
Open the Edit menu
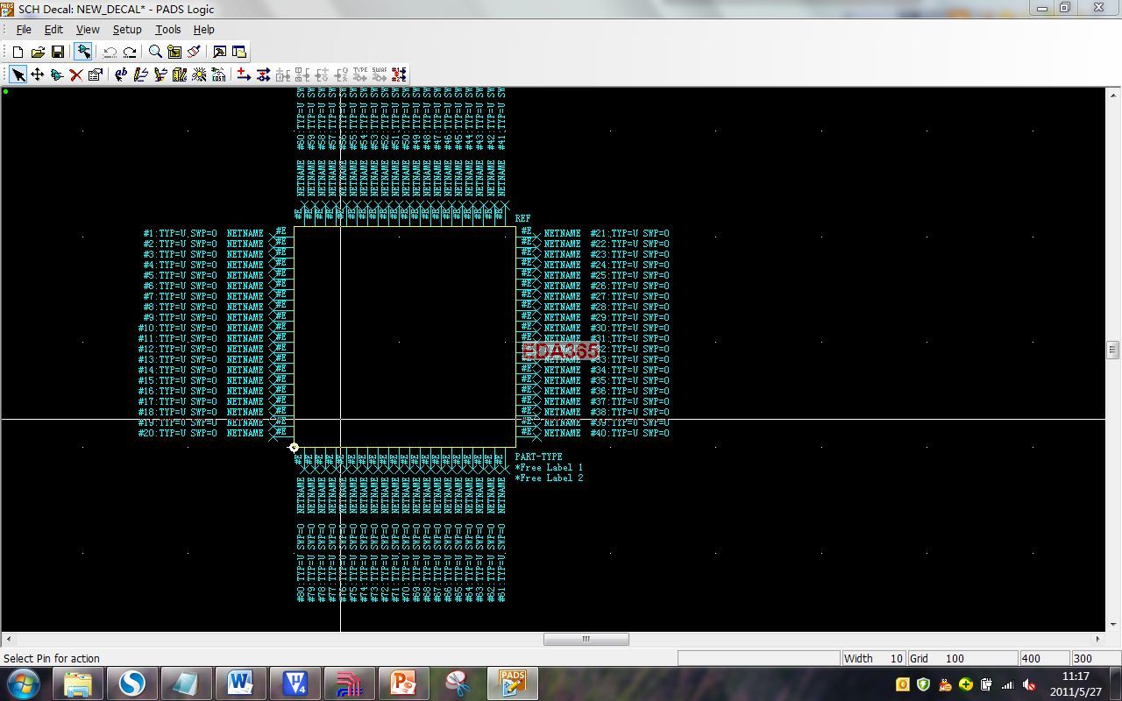click(53, 29)
